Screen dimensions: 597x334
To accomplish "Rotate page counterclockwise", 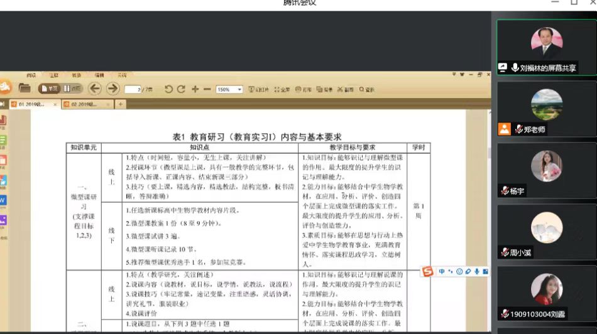I will point(168,89).
